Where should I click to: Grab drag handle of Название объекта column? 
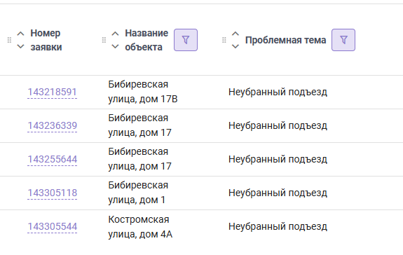(104, 40)
